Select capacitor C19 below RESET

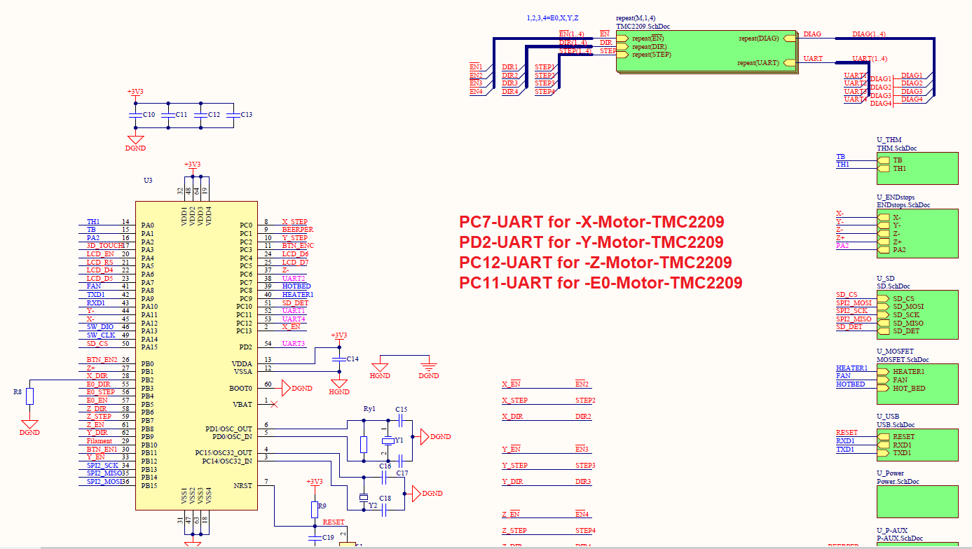coord(315,537)
